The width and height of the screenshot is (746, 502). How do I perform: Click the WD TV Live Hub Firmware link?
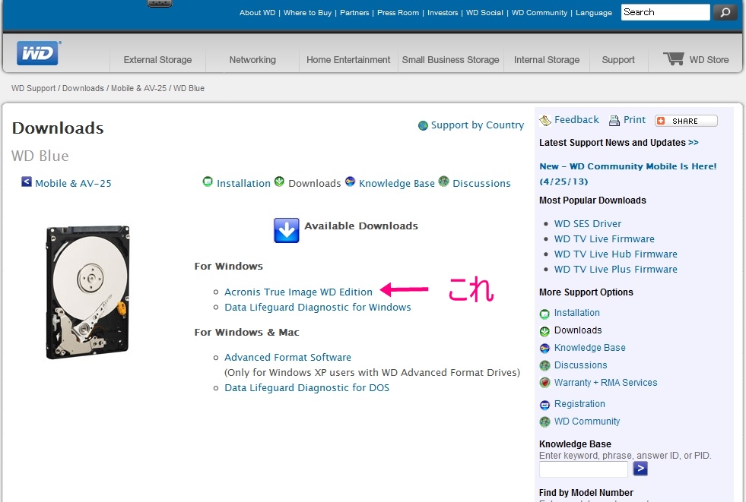(x=616, y=254)
